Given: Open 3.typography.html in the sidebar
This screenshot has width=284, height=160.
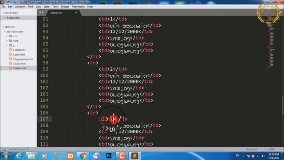Looking at the screenshot, I should (23, 59).
